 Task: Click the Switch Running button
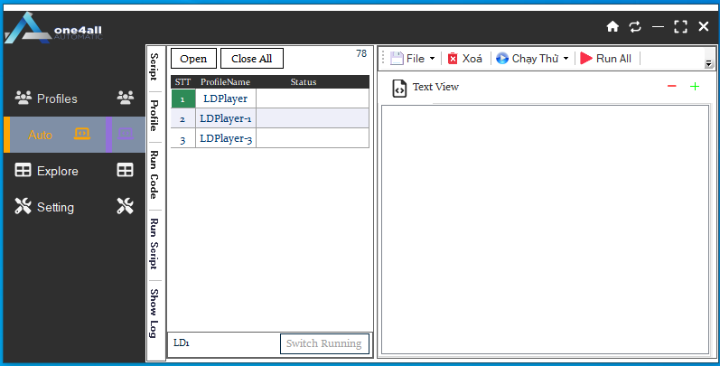point(324,343)
